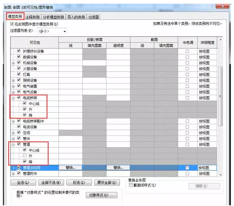Uncheck visibility of 数据设备
Screen dimensions: 234x206
[19, 57]
